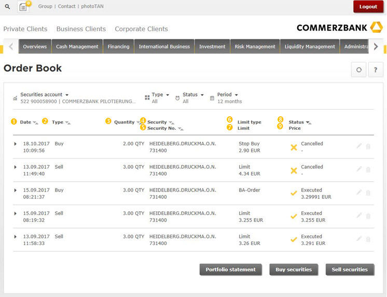Delete the 13.09.2017 11:58:33 Sell order
The width and height of the screenshot is (387, 297).
[368, 239]
